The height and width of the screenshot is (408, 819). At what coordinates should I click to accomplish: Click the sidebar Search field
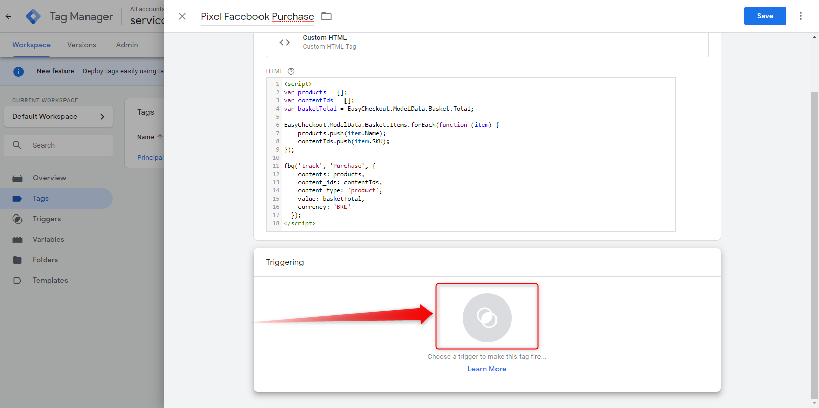point(58,145)
